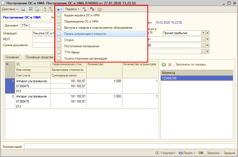Click the Дт/Кт accounting entries icon
This screenshot has height=157, width=238.
pos(84,9)
